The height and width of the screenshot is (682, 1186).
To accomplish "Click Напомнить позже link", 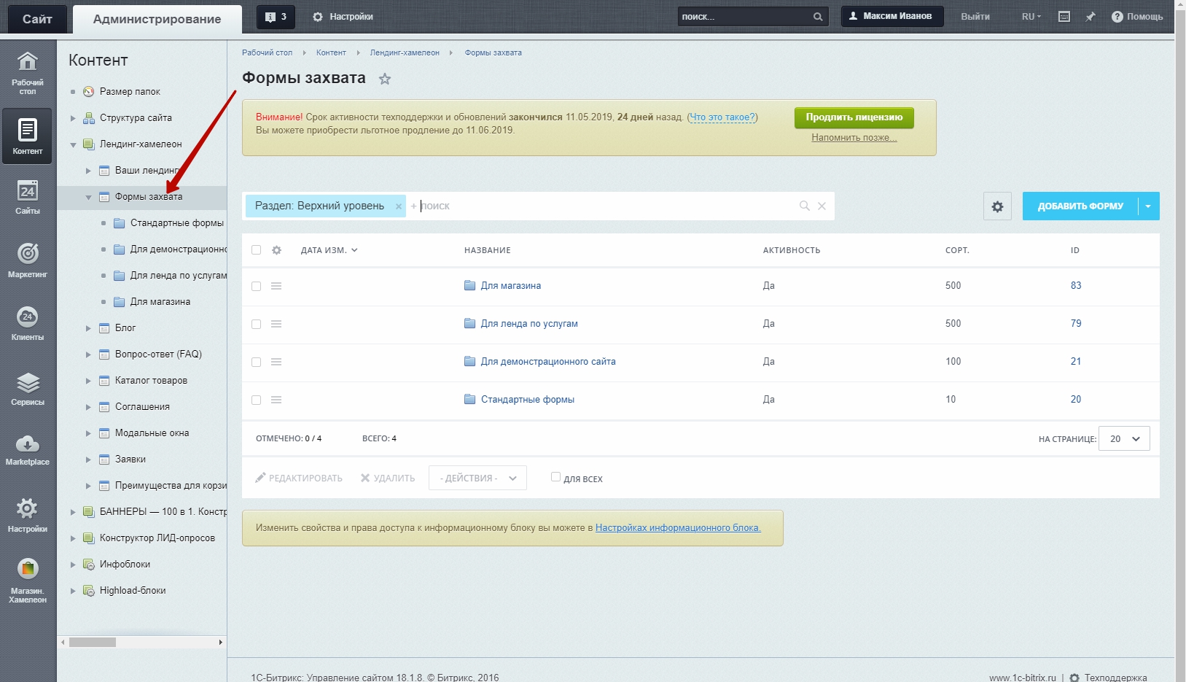I will [854, 138].
